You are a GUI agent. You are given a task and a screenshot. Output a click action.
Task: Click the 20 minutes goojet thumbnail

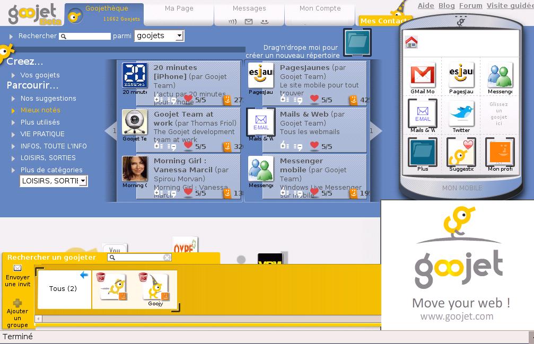point(135,75)
